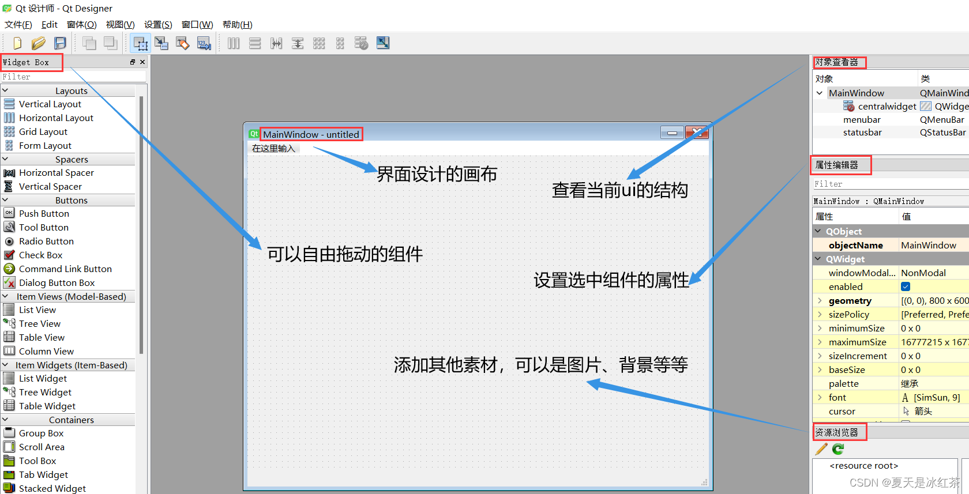The image size is (969, 494).
Task: Expand the geometry property row
Action: [820, 300]
